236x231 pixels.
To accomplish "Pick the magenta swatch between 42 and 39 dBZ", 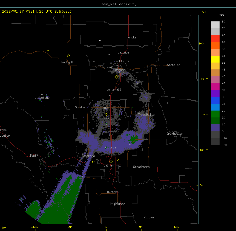I will 215,86.
